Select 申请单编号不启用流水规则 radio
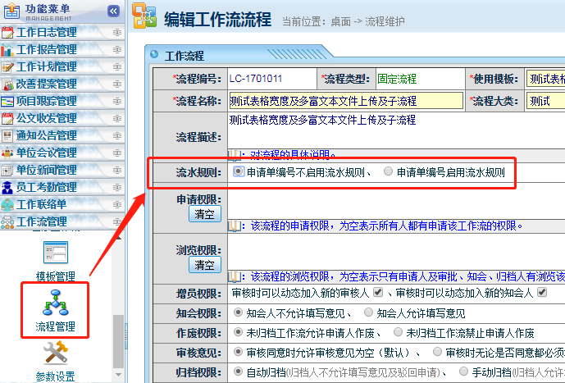This screenshot has width=565, height=383. click(x=238, y=171)
